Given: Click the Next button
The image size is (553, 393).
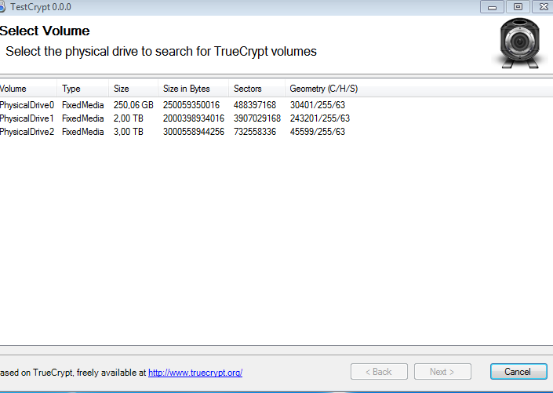Looking at the screenshot, I should tap(442, 372).
